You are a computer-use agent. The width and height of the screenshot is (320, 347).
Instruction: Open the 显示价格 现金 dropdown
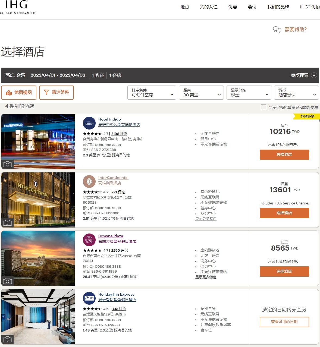pos(249,93)
